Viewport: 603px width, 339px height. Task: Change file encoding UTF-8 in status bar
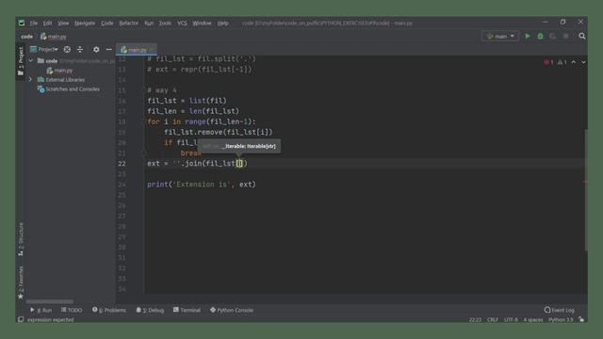point(511,320)
